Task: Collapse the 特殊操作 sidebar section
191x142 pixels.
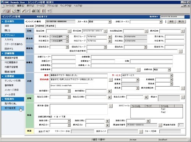Action: pyautogui.click(x=3, y=99)
